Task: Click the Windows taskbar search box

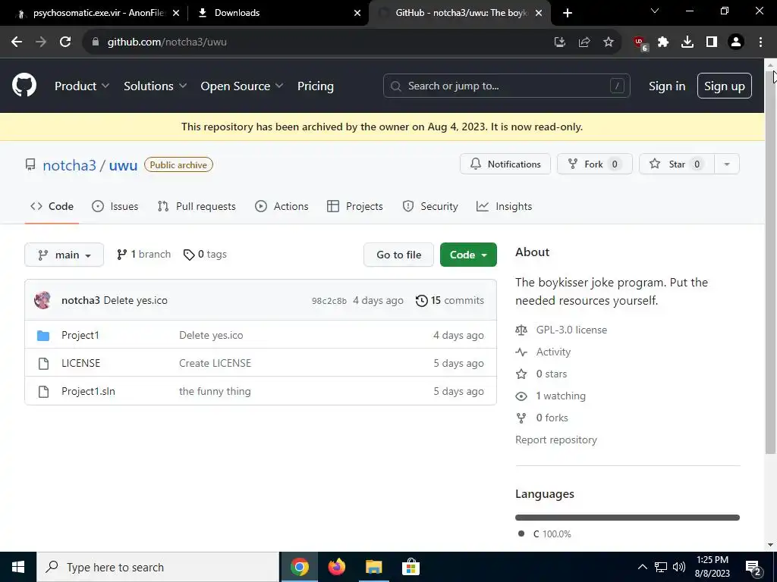Action: point(158,567)
